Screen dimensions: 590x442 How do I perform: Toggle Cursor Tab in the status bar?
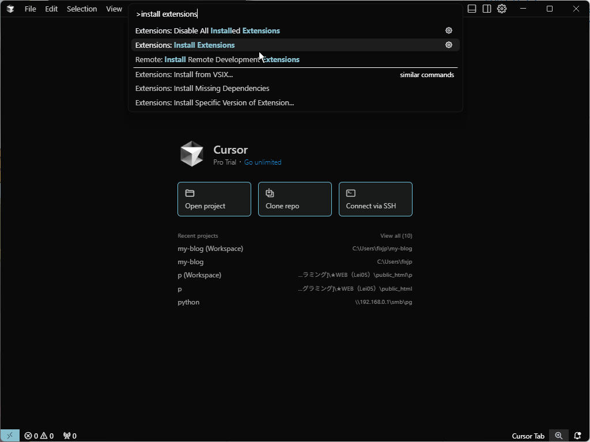click(528, 436)
